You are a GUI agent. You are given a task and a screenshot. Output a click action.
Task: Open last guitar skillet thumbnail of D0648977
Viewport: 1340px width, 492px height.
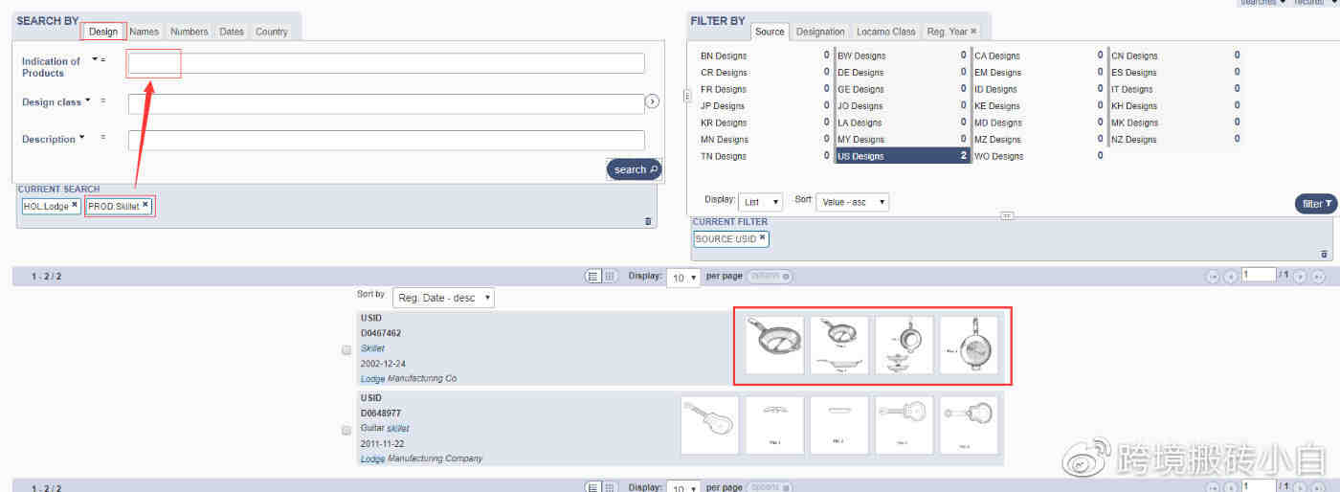[969, 426]
